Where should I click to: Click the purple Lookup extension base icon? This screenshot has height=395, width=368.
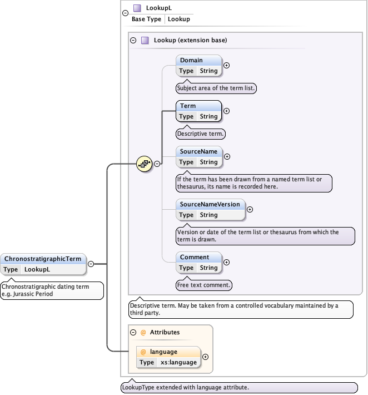pos(145,40)
